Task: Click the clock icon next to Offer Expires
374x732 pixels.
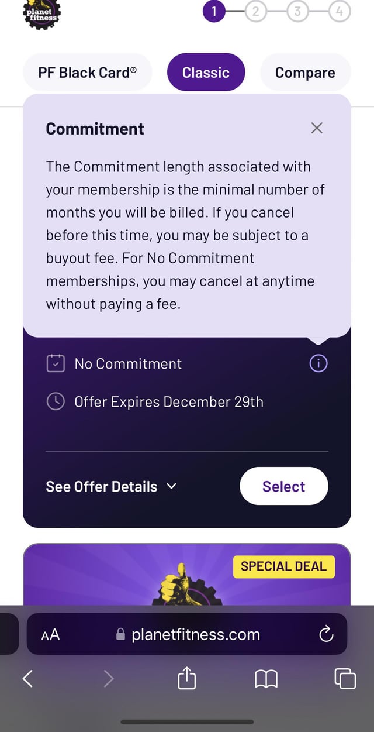Action: [56, 401]
